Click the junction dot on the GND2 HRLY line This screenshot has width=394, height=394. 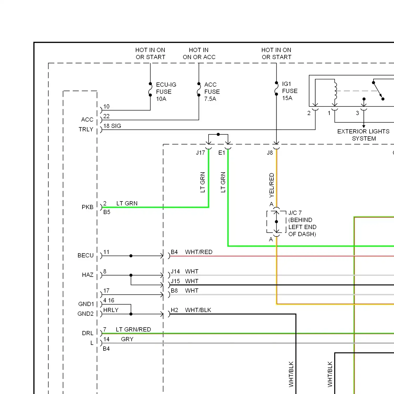[x=131, y=314]
